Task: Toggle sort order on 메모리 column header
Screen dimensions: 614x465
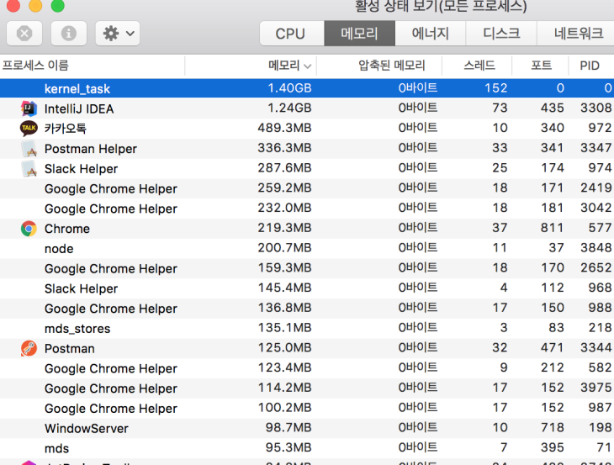Action: pos(290,66)
